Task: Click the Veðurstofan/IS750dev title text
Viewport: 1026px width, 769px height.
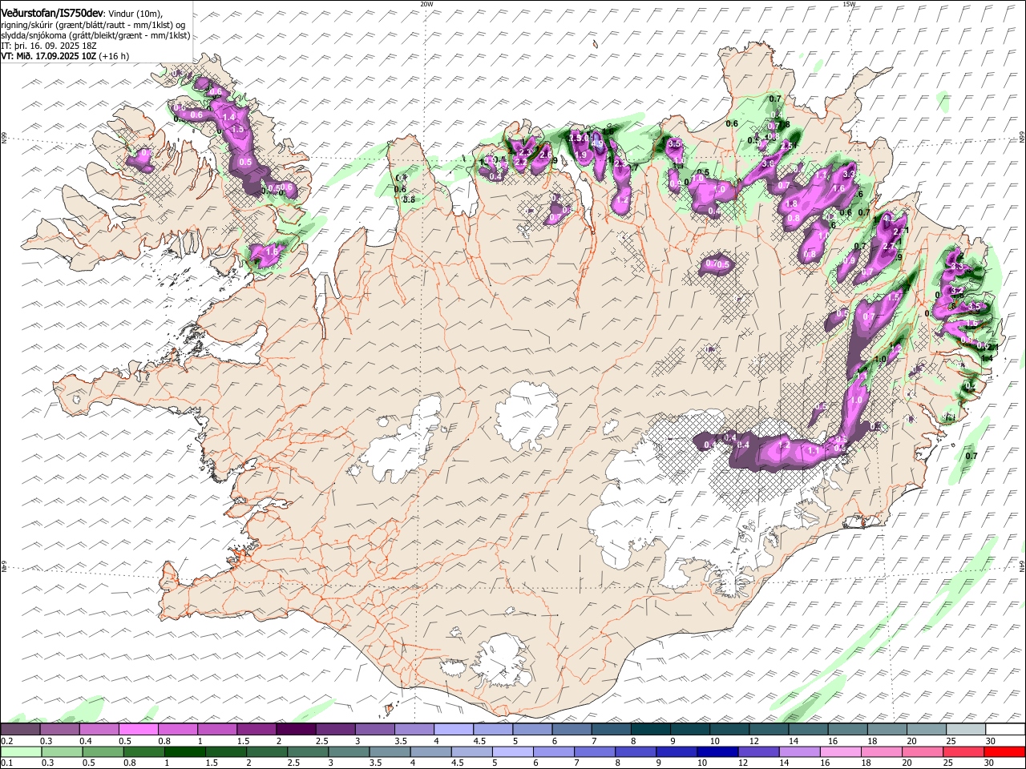Action: [x=51, y=13]
